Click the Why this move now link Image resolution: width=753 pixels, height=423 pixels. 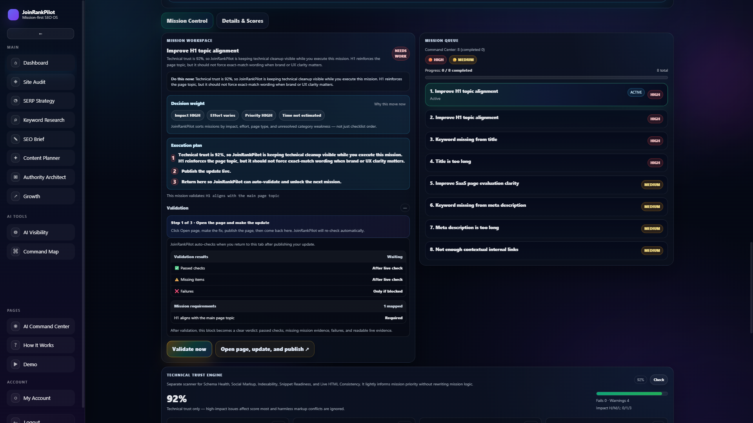[390, 104]
